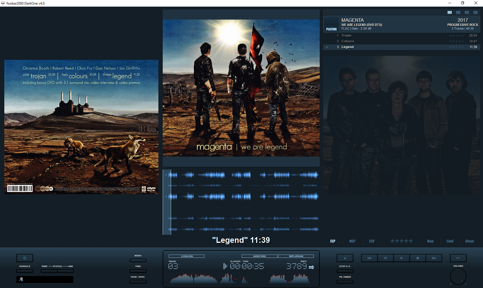The height and width of the screenshot is (288, 483).
Task: Stop playback
Action: [418, 258]
